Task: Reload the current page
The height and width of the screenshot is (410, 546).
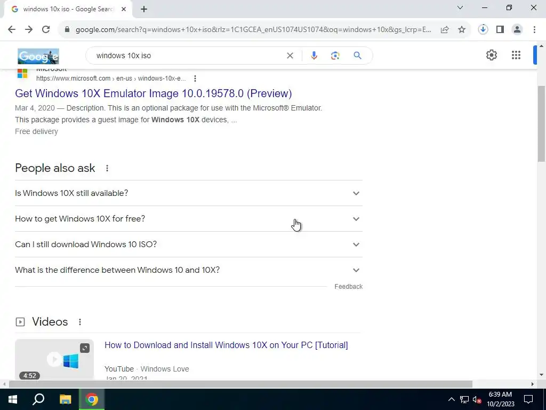Action: pyautogui.click(x=46, y=30)
